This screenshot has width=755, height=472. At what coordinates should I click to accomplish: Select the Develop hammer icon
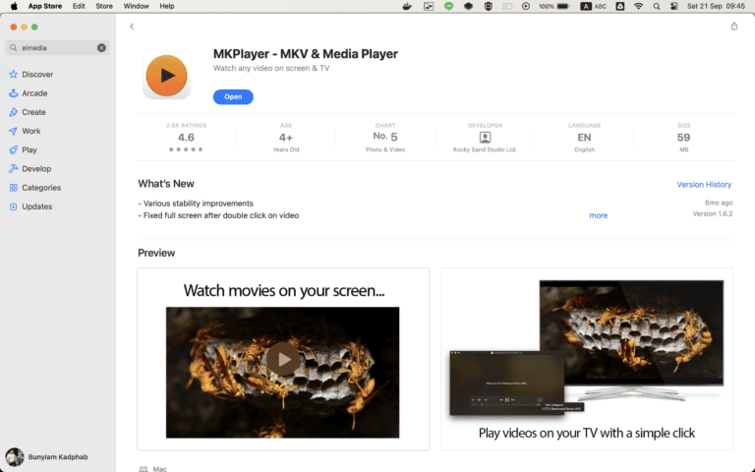(x=13, y=168)
